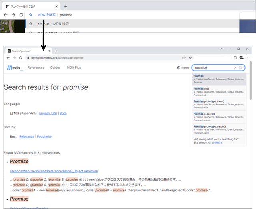Select 'Promise.resolve()' suggestion

(219, 117)
